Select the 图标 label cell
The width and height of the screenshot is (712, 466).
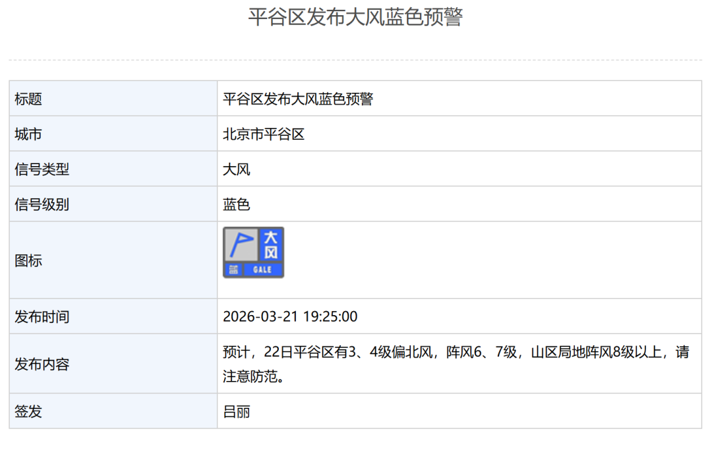28,260
